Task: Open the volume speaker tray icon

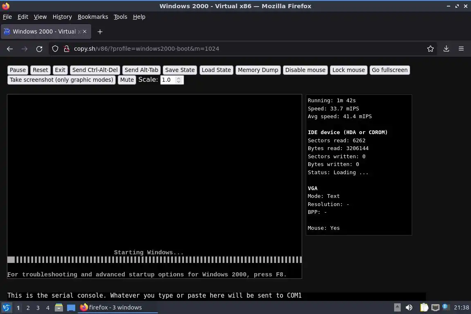Action: tap(409, 307)
